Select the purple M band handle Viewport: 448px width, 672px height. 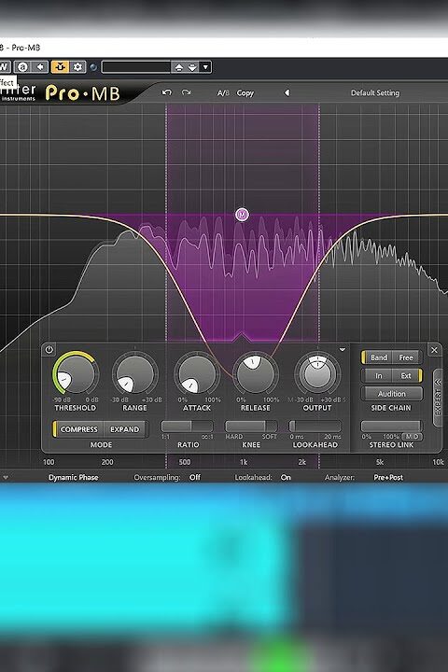coord(243,215)
